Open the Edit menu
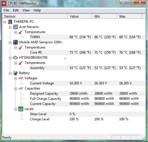Viewport: 148px width, 142px height. tap(16, 10)
